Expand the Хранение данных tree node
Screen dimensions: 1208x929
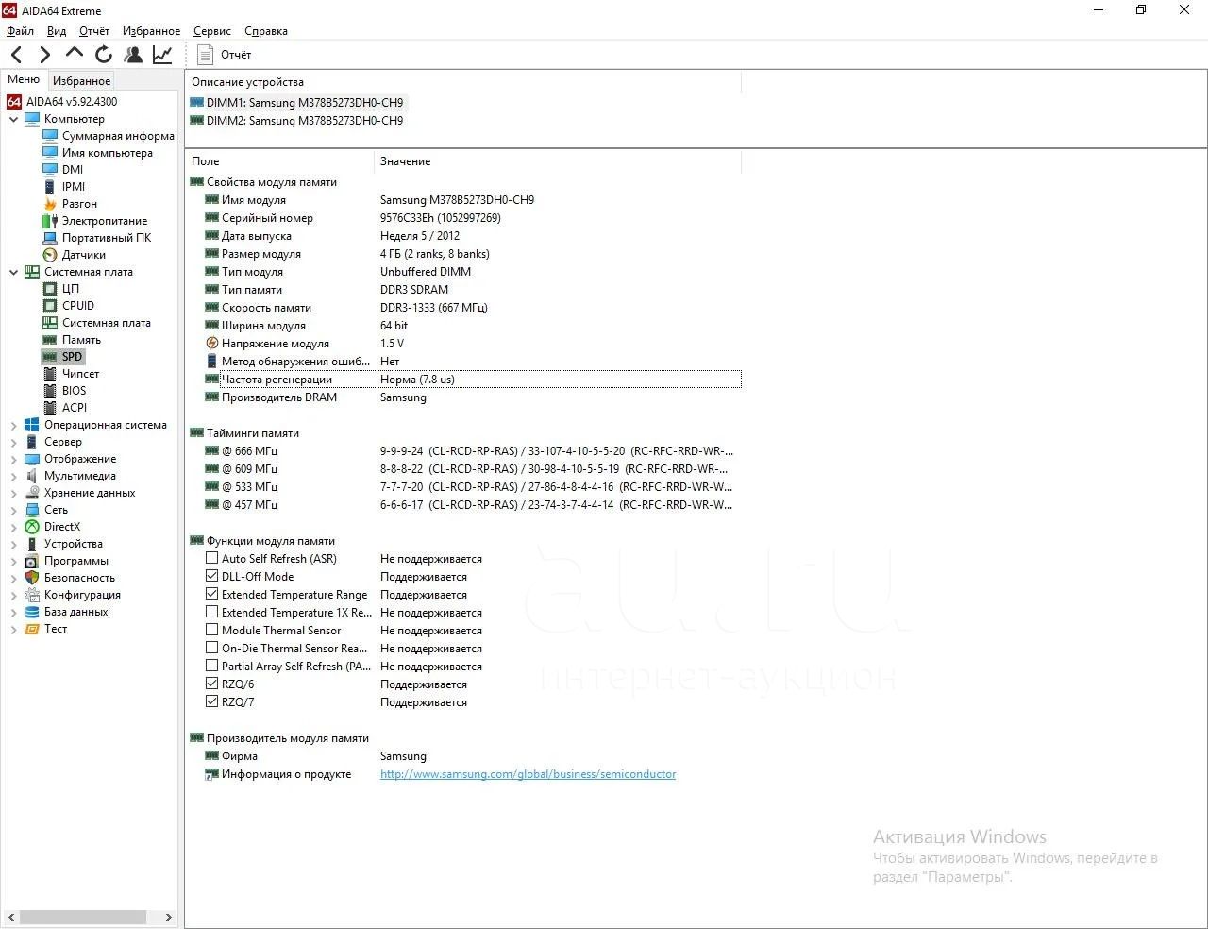point(14,494)
